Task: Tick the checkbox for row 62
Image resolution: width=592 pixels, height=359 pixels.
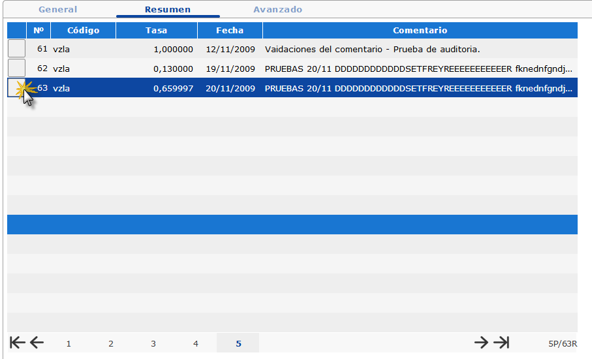Action: [16, 69]
